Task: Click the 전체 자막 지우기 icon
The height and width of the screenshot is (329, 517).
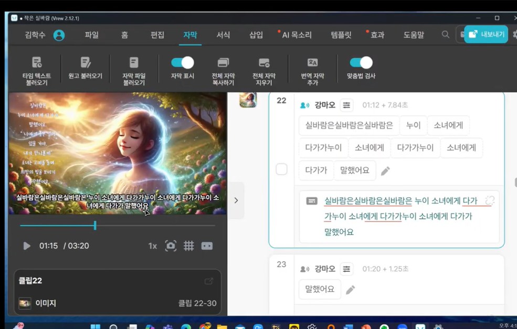Action: click(264, 62)
